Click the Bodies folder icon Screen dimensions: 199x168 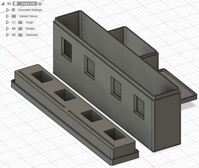point(20,29)
